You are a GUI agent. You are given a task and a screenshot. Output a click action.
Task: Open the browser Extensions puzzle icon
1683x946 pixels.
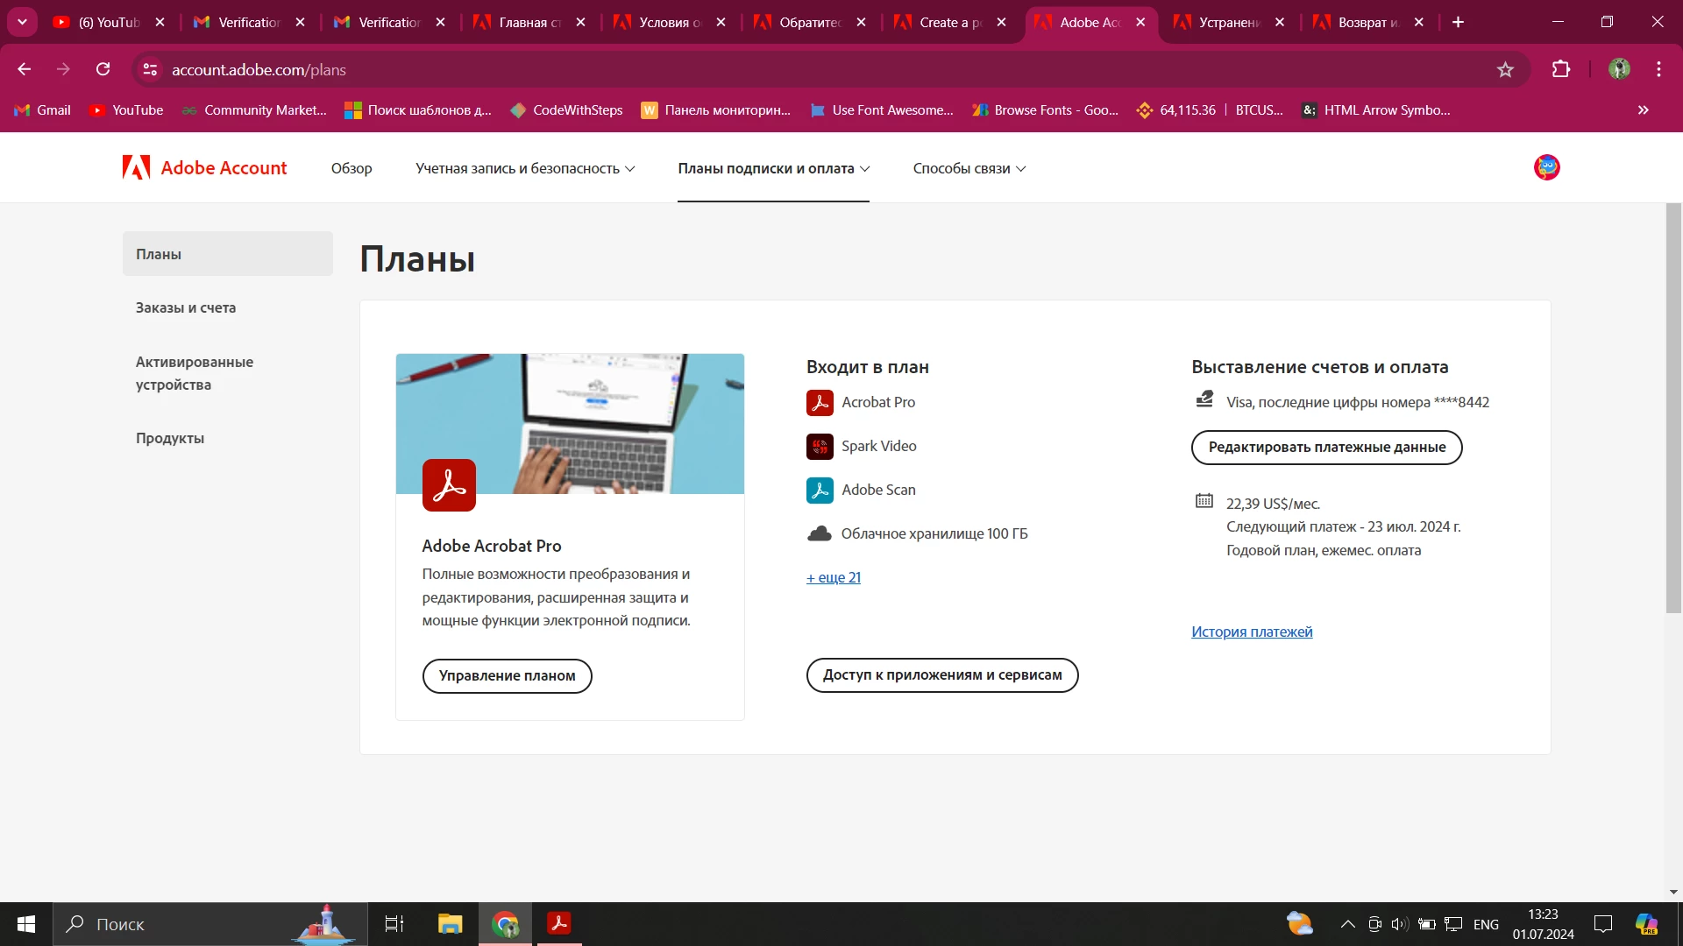[1561, 70]
